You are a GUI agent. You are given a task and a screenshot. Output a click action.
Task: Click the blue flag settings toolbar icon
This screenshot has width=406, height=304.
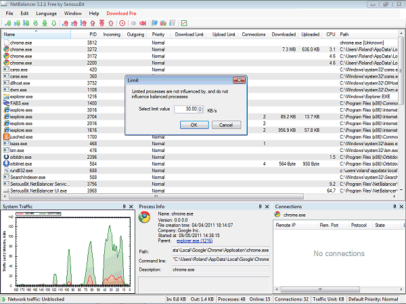point(154,23)
